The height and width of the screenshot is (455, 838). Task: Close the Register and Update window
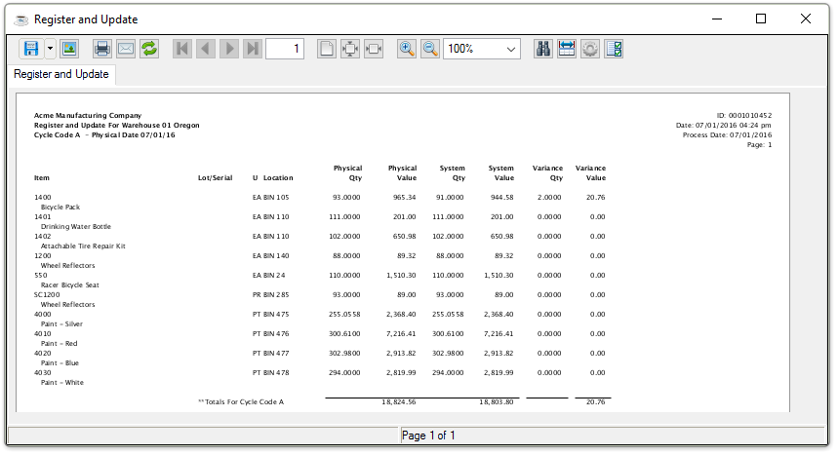click(806, 19)
